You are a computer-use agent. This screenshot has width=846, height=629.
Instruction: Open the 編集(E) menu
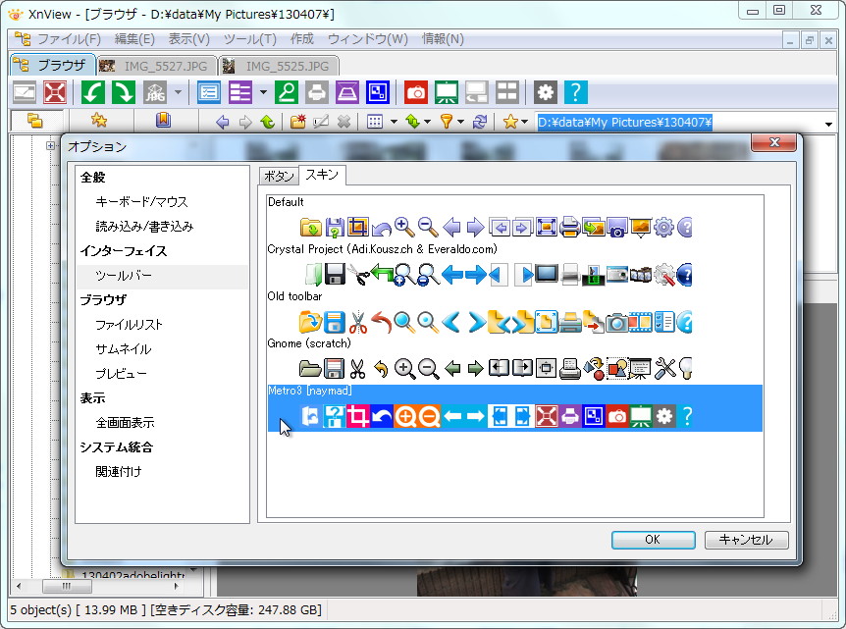(x=134, y=39)
